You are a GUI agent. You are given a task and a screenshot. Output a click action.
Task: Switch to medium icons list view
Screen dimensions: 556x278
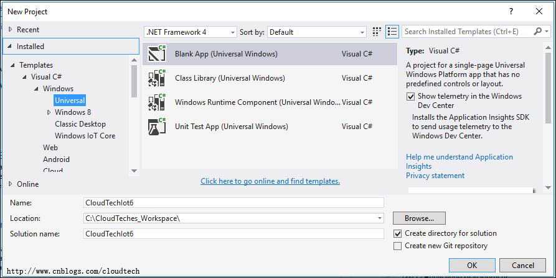point(392,32)
